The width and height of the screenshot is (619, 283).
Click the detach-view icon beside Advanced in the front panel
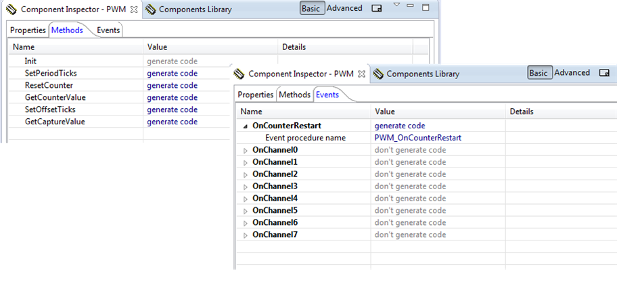[x=604, y=73]
